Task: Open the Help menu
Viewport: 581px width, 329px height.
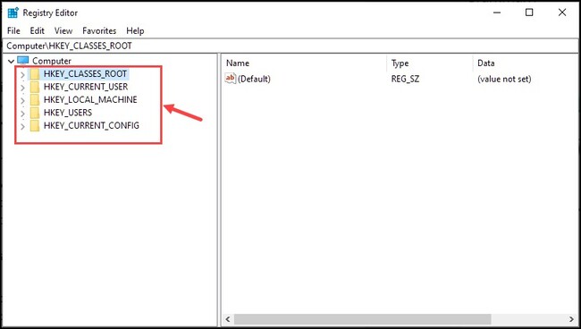Action: click(x=135, y=30)
